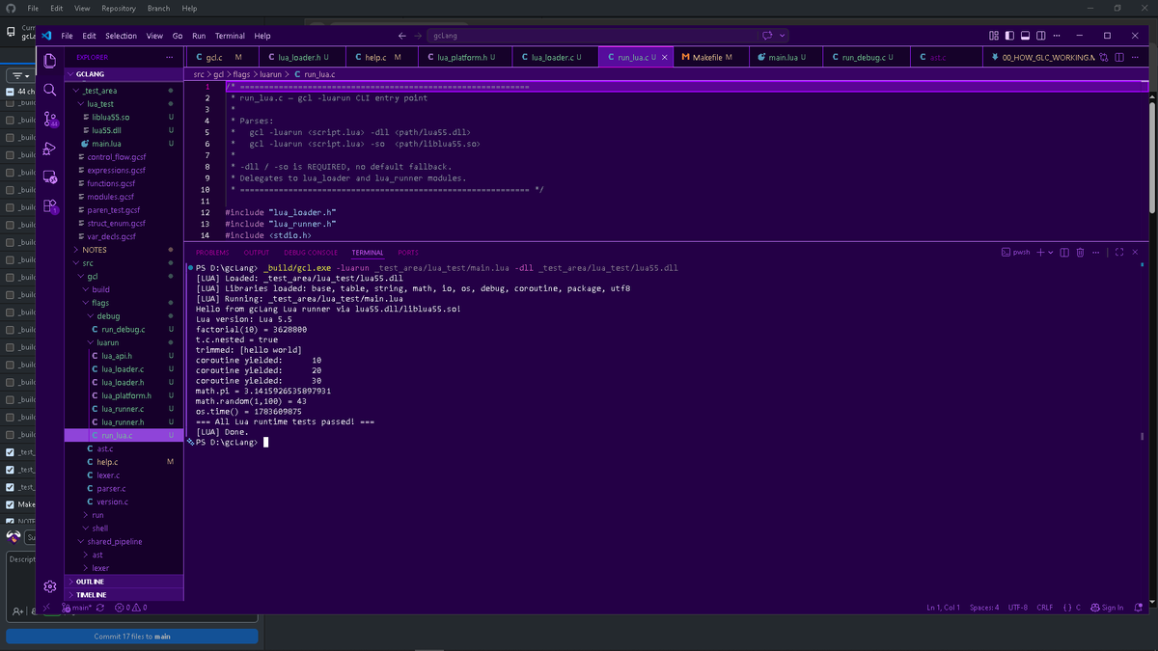
Task: Show the PROBLEMS panel tab
Action: coord(212,253)
